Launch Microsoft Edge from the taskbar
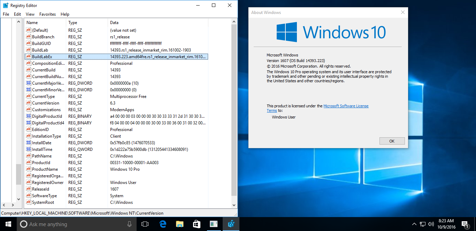 (x=162, y=224)
